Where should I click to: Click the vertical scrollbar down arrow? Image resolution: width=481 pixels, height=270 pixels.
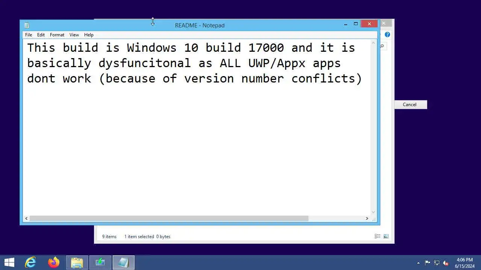(x=374, y=212)
